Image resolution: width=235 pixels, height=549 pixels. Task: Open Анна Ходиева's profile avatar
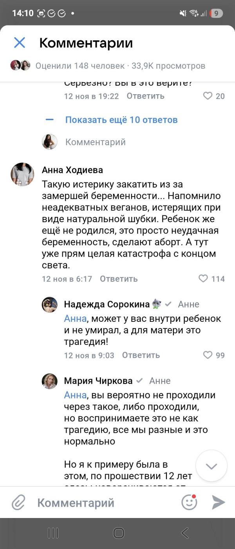tap(22, 174)
